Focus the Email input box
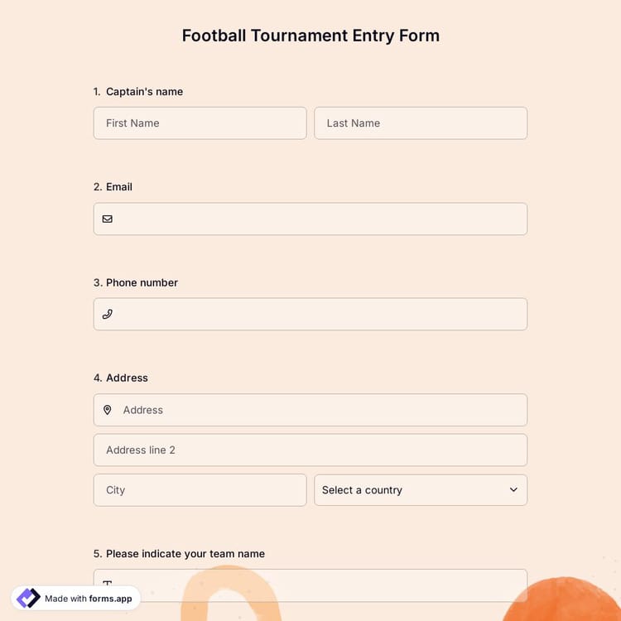The image size is (621, 621). coord(319,219)
